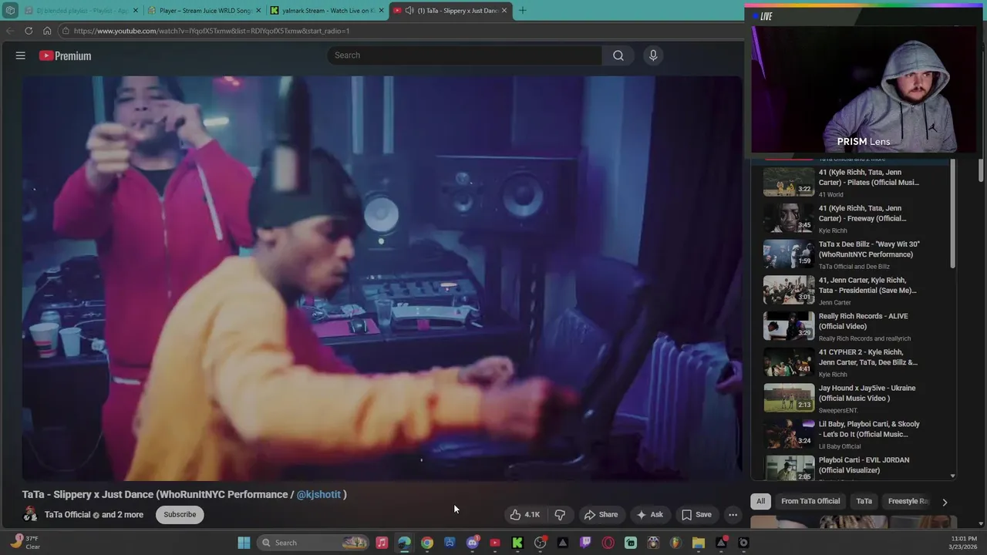Open the TaTa Official channel avatar

click(x=30, y=514)
